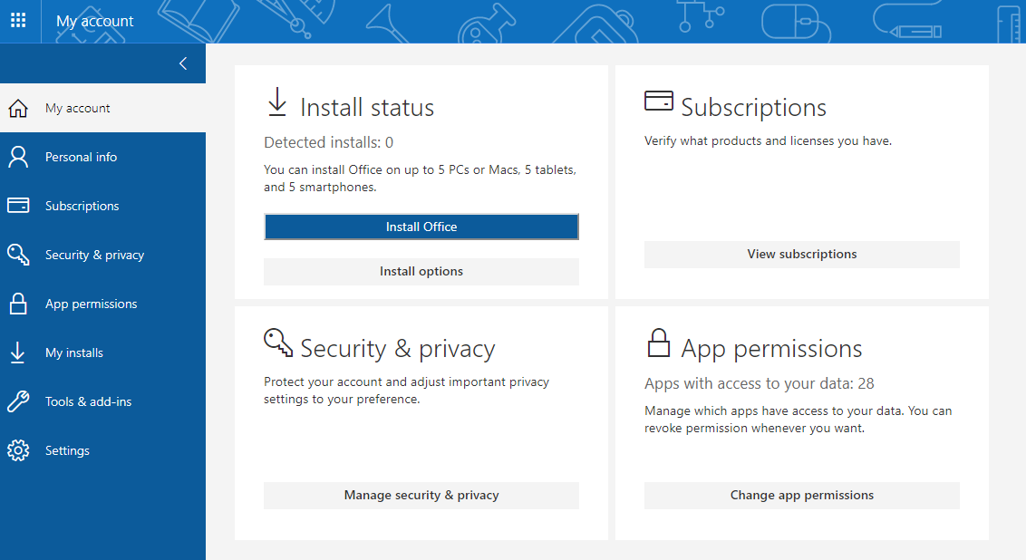Click 'Detected installs: 0' text
This screenshot has height=560, width=1026.
(x=328, y=142)
